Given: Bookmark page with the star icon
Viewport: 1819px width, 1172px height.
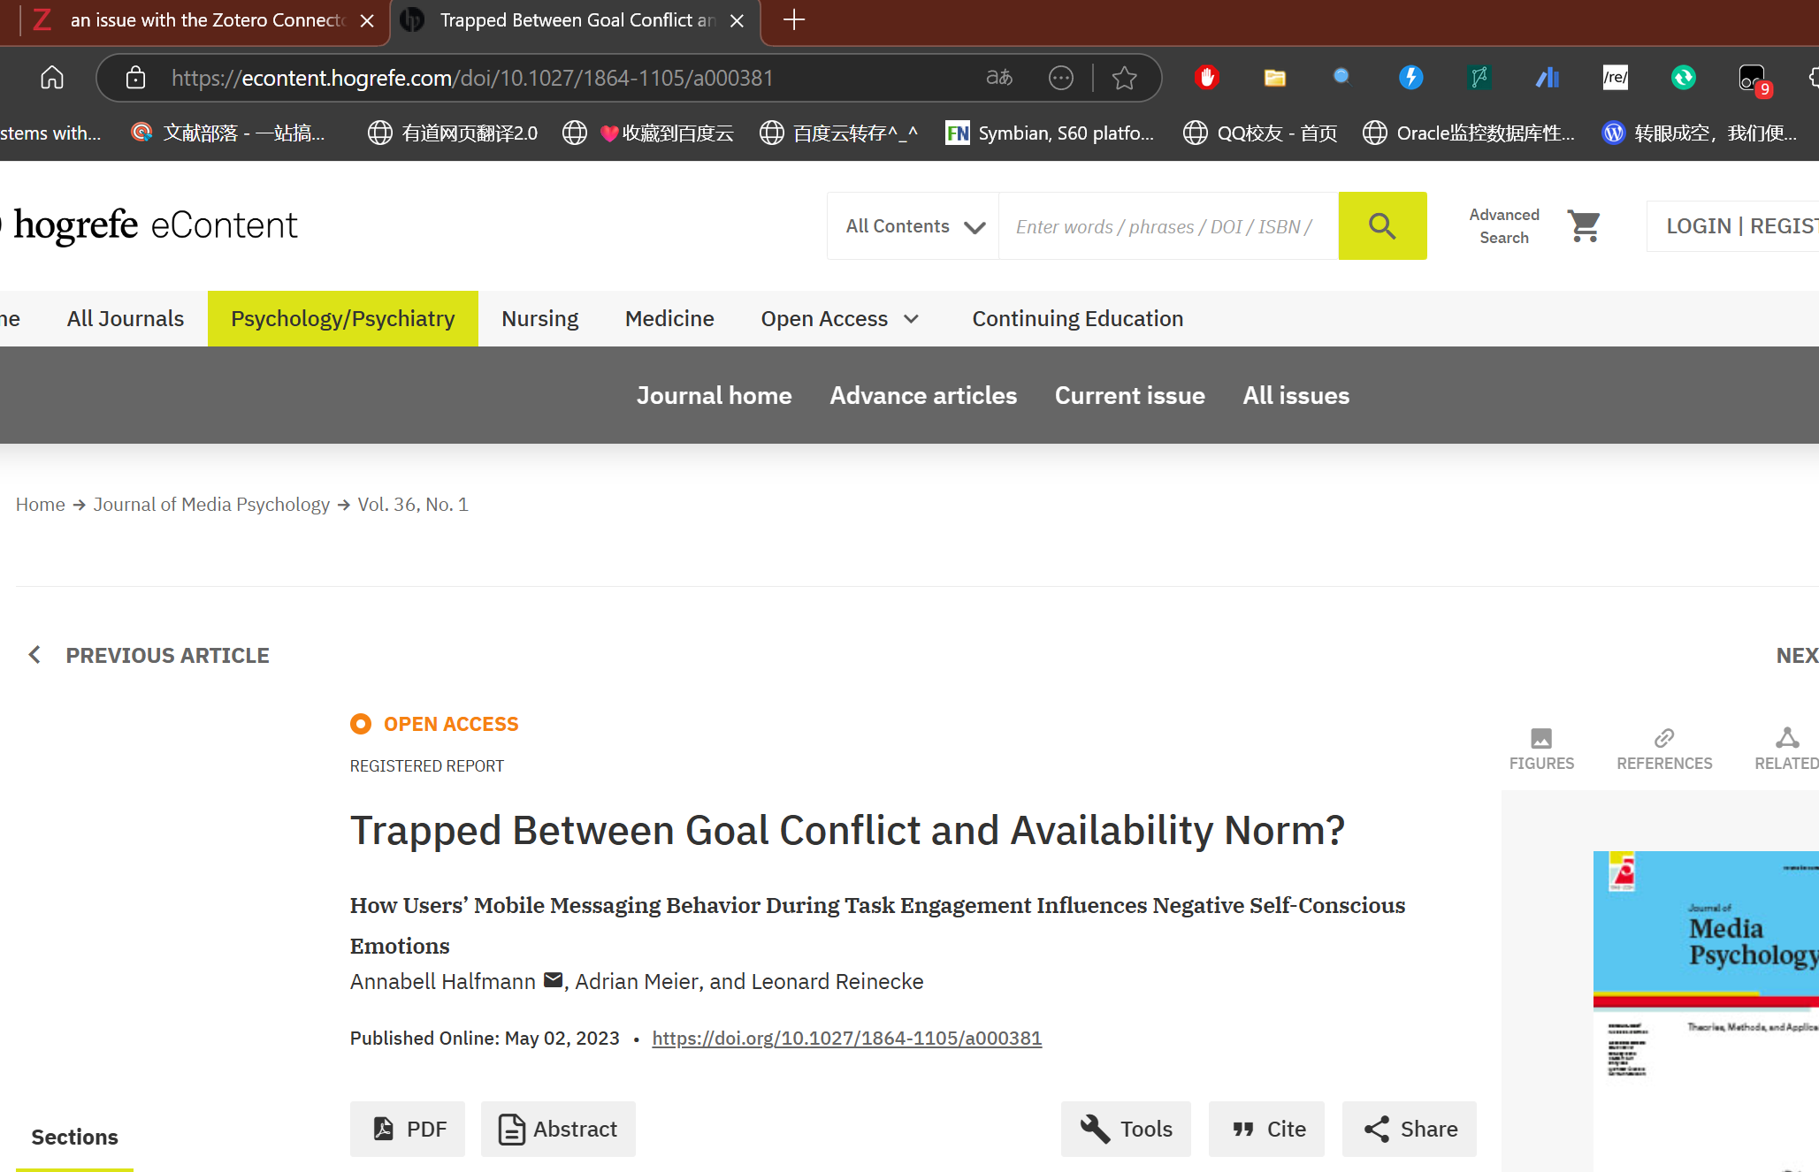Looking at the screenshot, I should [1124, 78].
